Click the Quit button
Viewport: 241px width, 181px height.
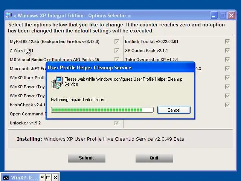[x=154, y=158]
